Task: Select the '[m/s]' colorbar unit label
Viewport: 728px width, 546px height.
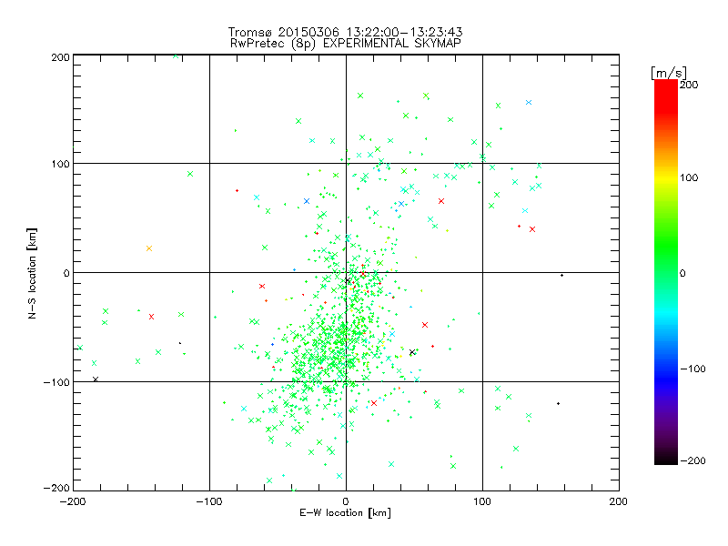Action: point(669,73)
